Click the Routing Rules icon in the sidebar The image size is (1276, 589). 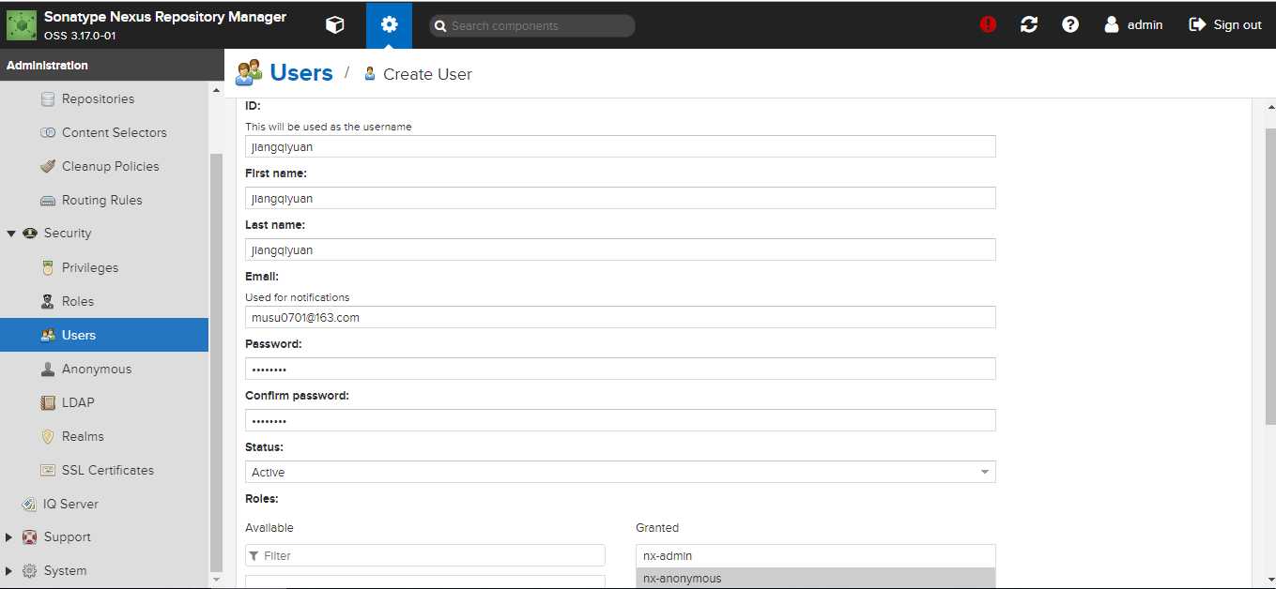coord(48,201)
